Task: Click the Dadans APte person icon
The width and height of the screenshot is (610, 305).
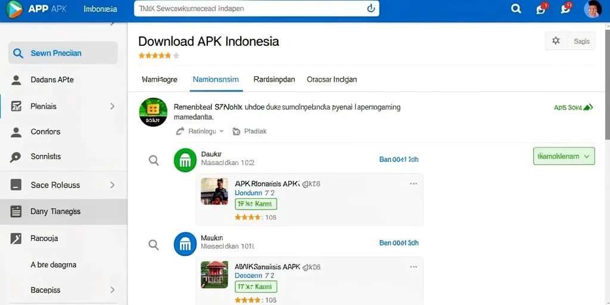Action: click(x=16, y=80)
